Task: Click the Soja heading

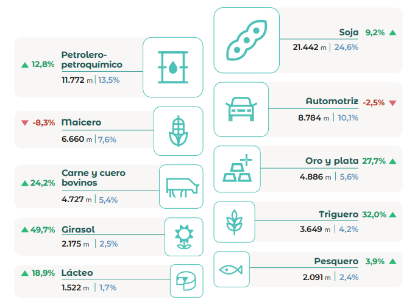Action: click(x=349, y=33)
